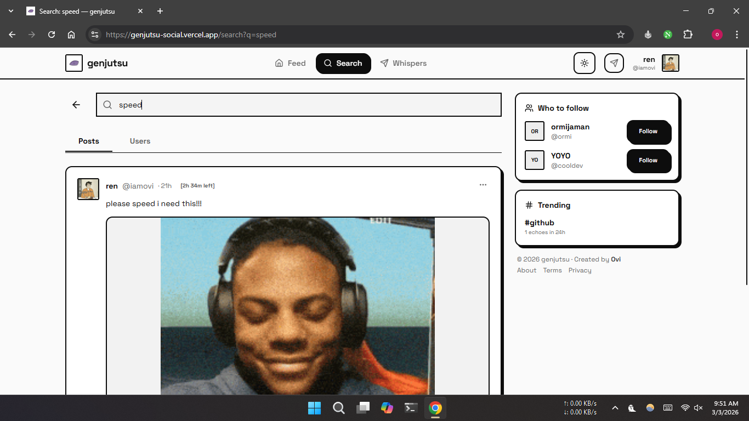Open the About footer link

[x=527, y=270]
